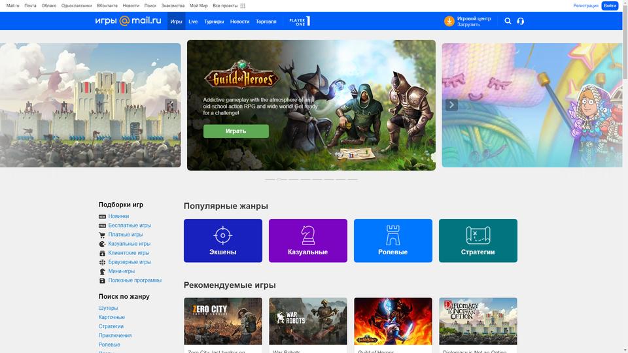Open the Браузерные игры link

pos(130,262)
